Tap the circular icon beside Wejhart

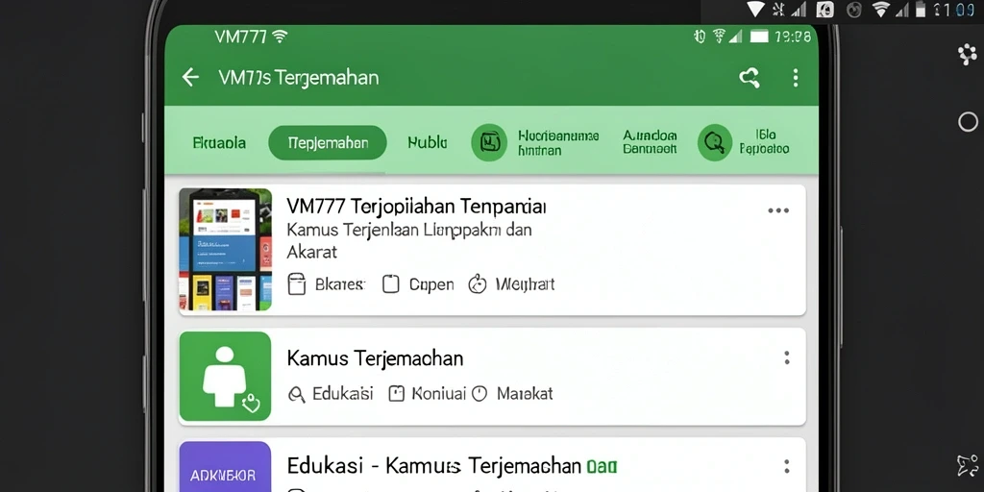pos(478,284)
